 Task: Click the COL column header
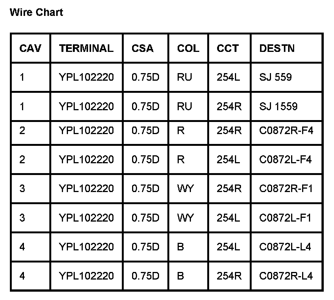188,48
